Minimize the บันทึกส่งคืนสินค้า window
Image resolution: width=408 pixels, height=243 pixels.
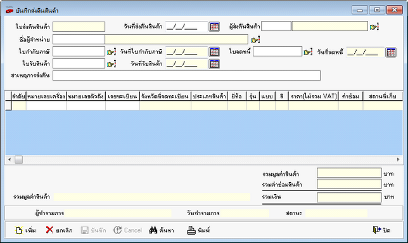(360, 10)
